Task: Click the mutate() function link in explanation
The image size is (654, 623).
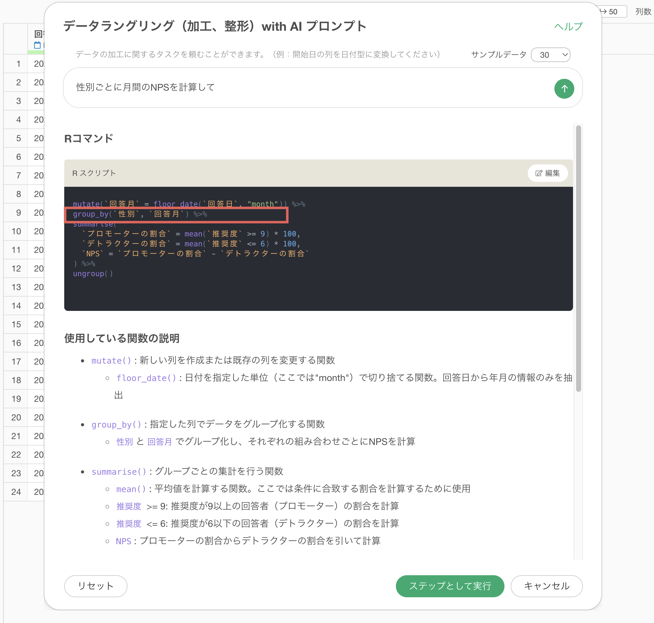Action: 111,360
